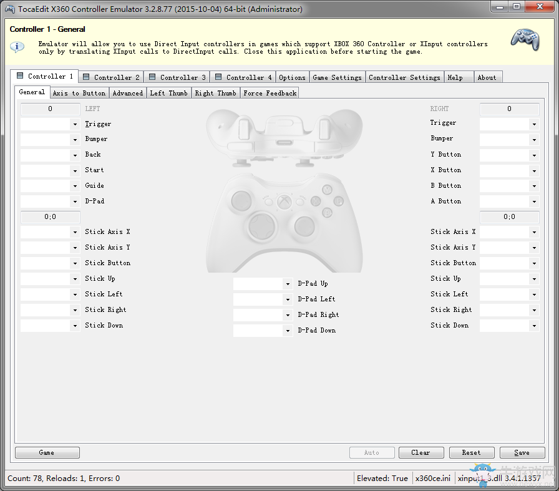Click the Clear button
This screenshot has width=559, height=491.
tap(421, 452)
